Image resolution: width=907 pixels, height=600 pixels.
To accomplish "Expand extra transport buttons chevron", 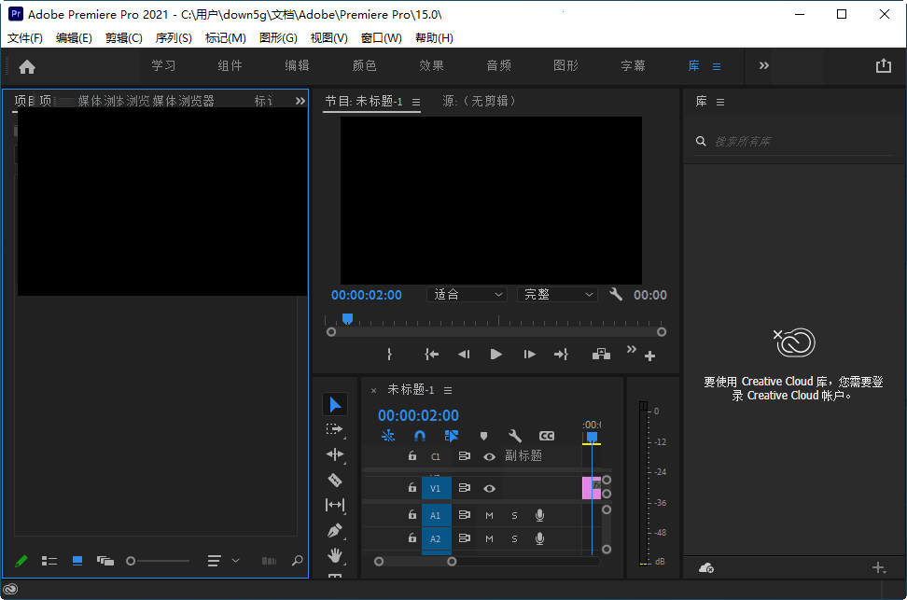I will [631, 349].
